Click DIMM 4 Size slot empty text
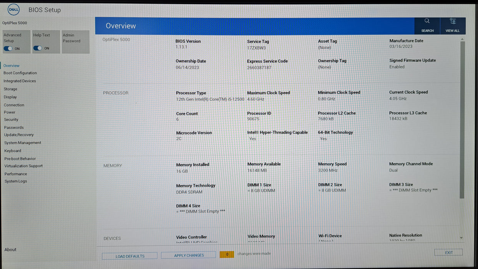Screen dimensions: 478x269 (x=201, y=211)
